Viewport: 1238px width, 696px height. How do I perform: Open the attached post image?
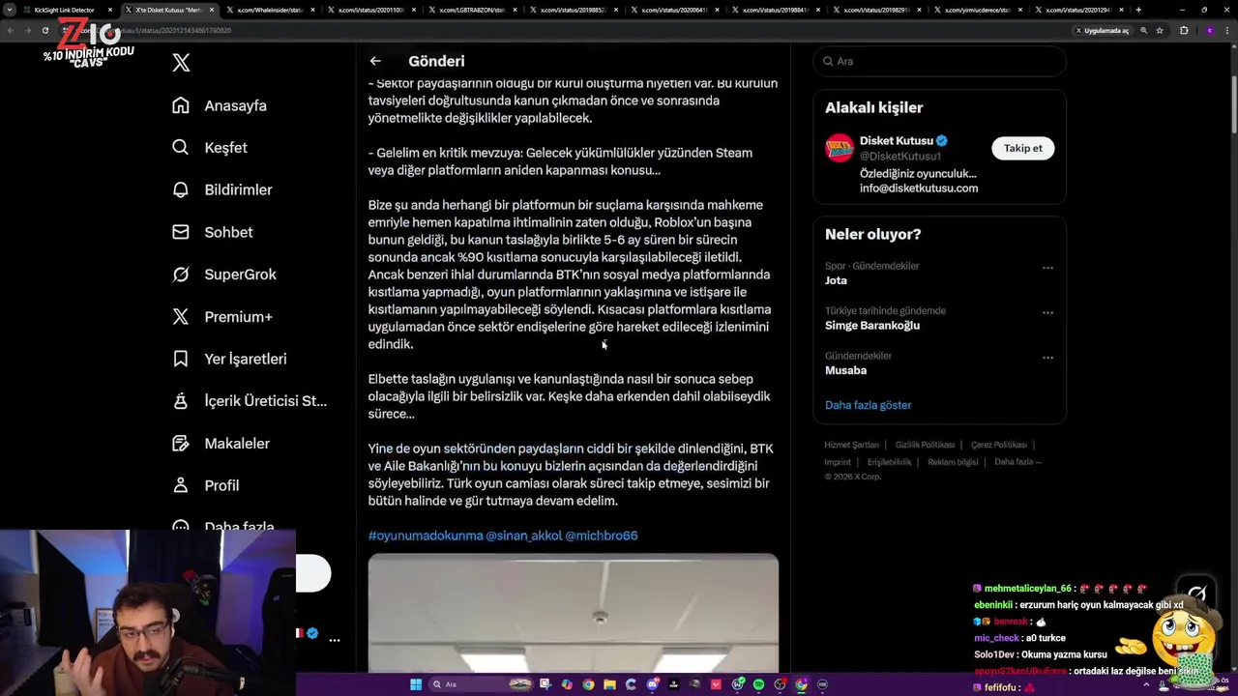click(573, 613)
